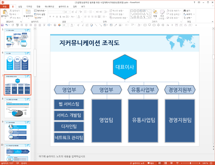Click the pentagon shape in shapes gallery
Image resolution: width=215 pixels, height=165 pixels.
point(138,11)
